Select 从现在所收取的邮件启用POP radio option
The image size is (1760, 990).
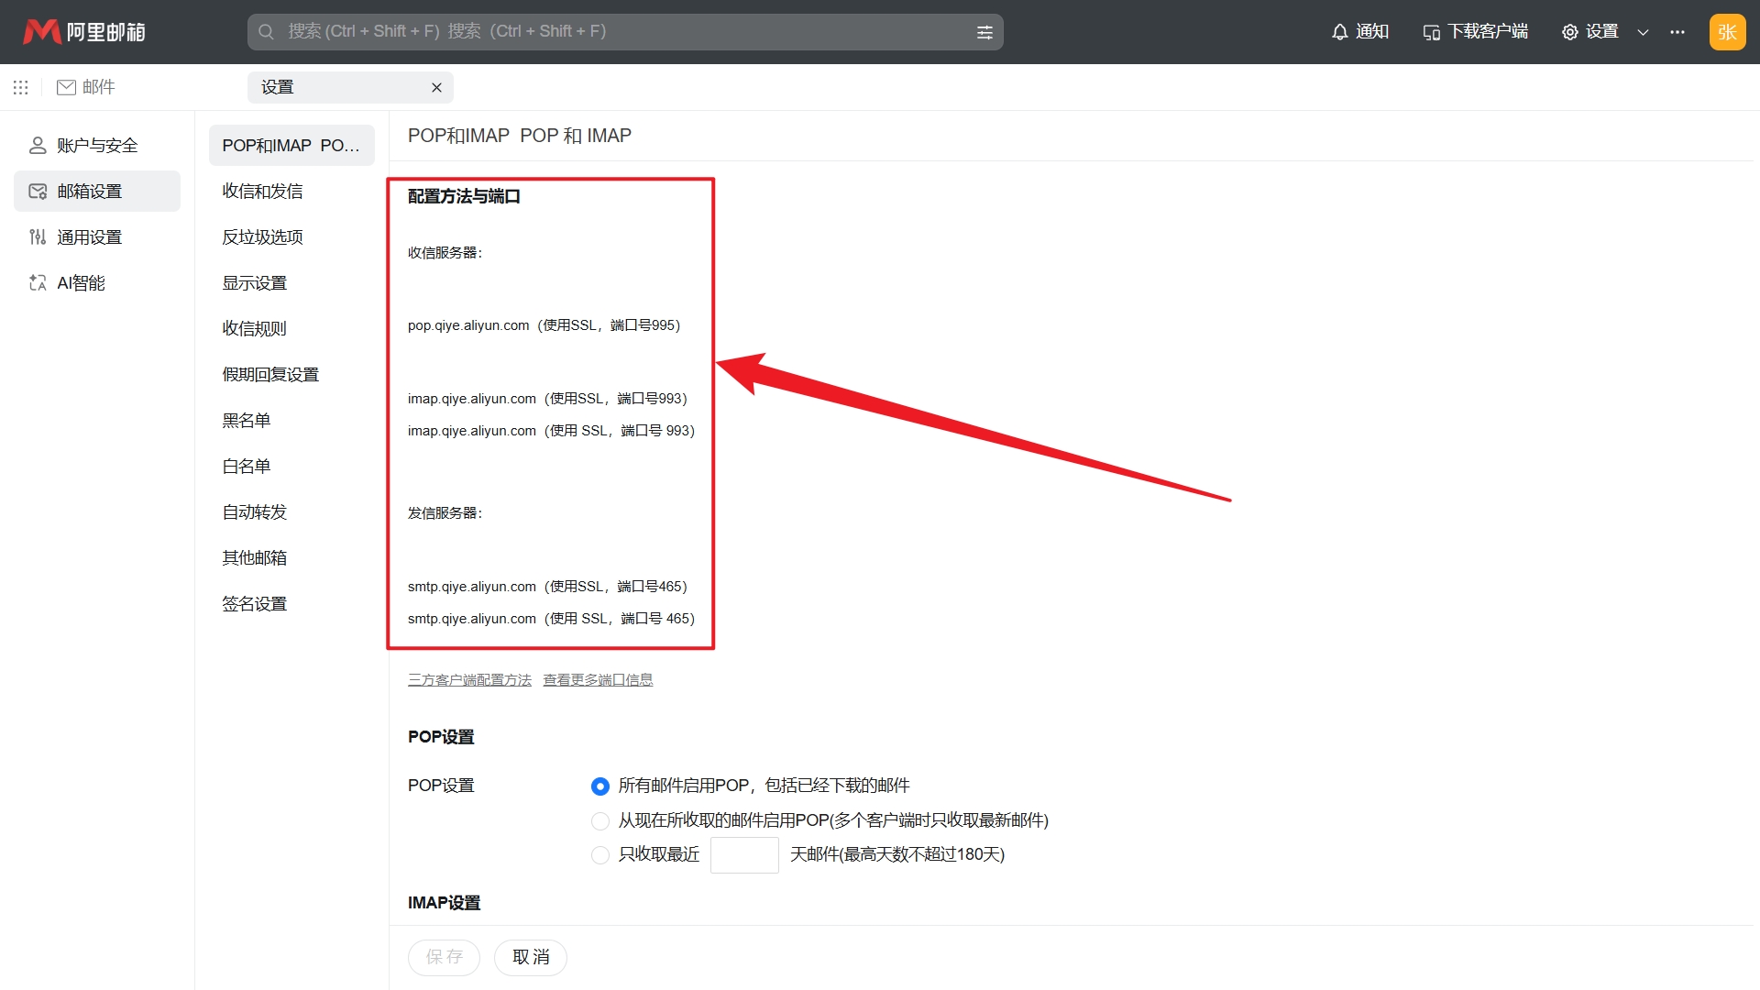(600, 820)
